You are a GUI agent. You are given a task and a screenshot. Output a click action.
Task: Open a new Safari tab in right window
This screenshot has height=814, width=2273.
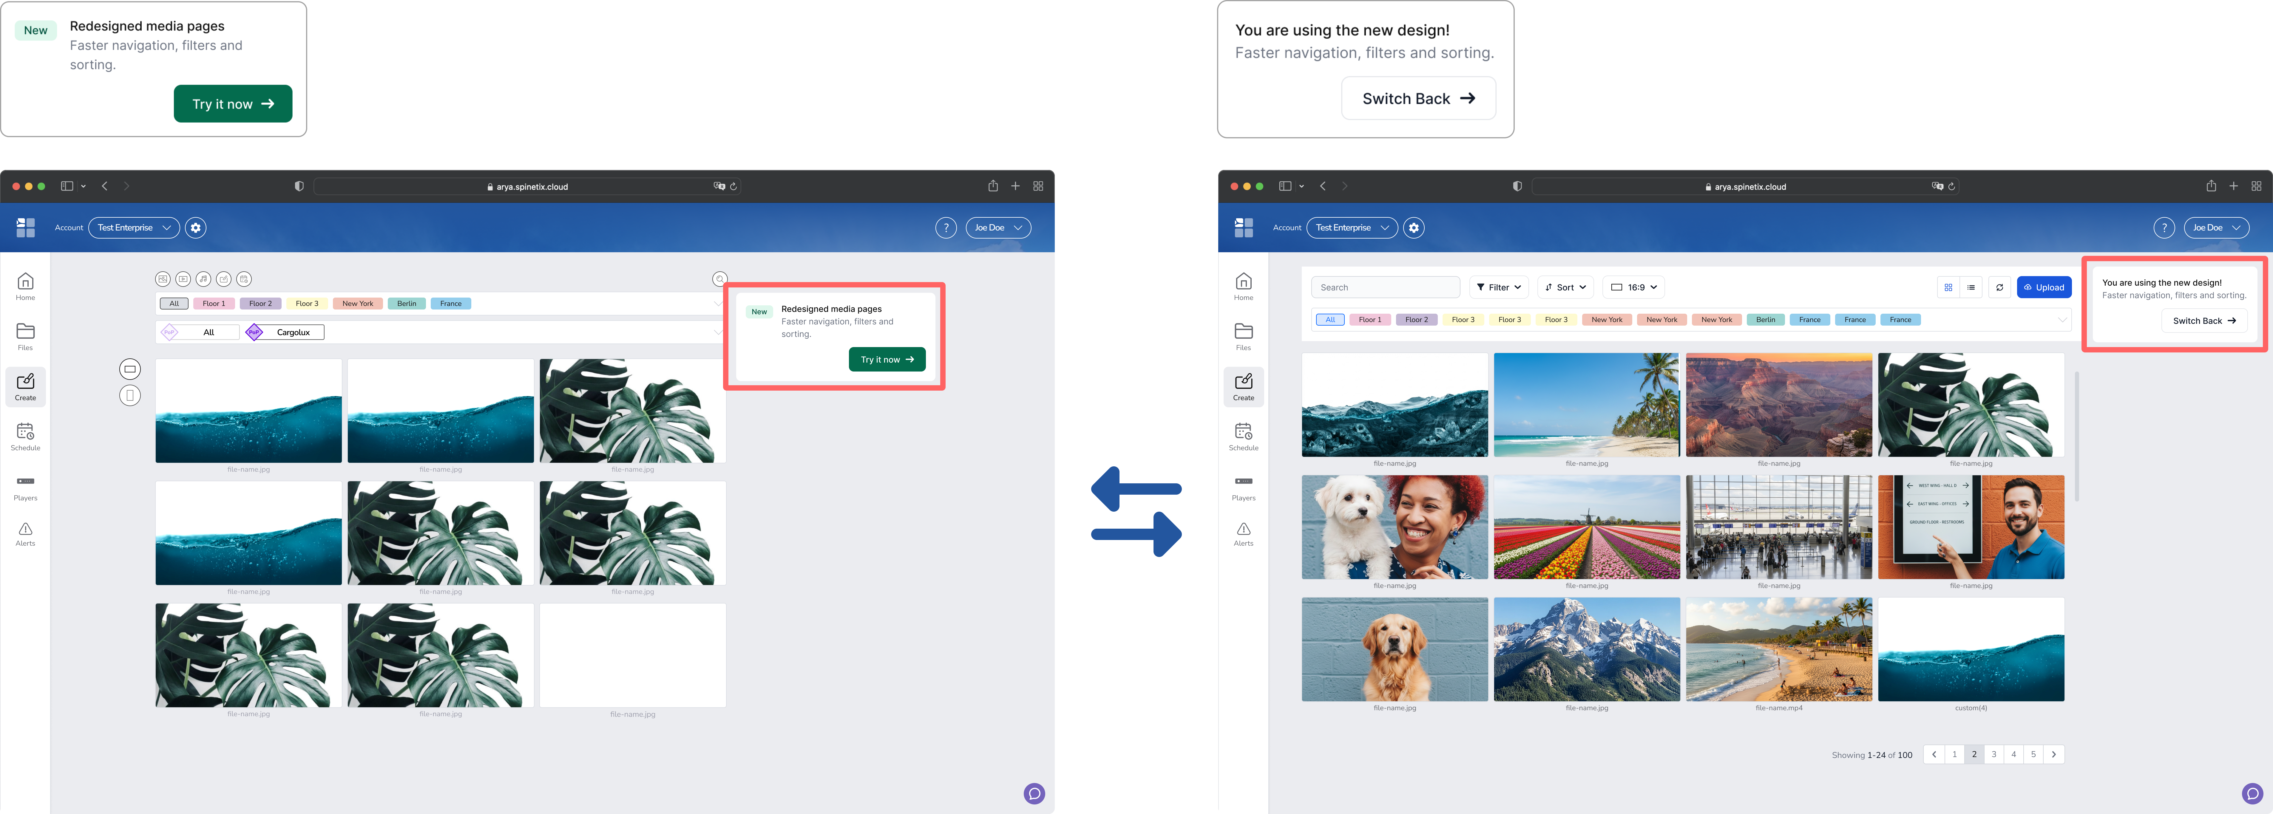(2233, 186)
